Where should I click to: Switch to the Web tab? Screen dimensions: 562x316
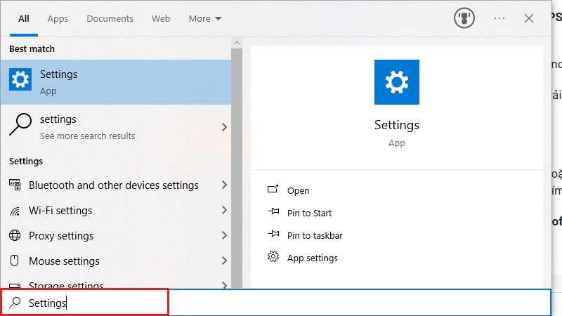(x=161, y=19)
